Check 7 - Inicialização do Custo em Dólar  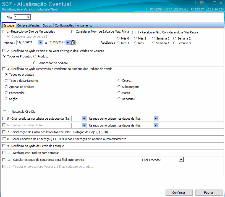pos(4,132)
